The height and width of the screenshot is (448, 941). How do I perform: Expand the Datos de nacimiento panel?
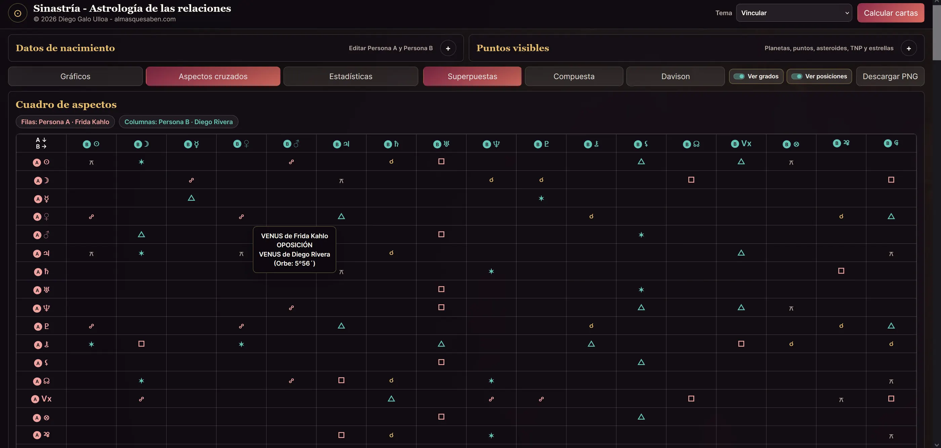[x=448, y=48]
